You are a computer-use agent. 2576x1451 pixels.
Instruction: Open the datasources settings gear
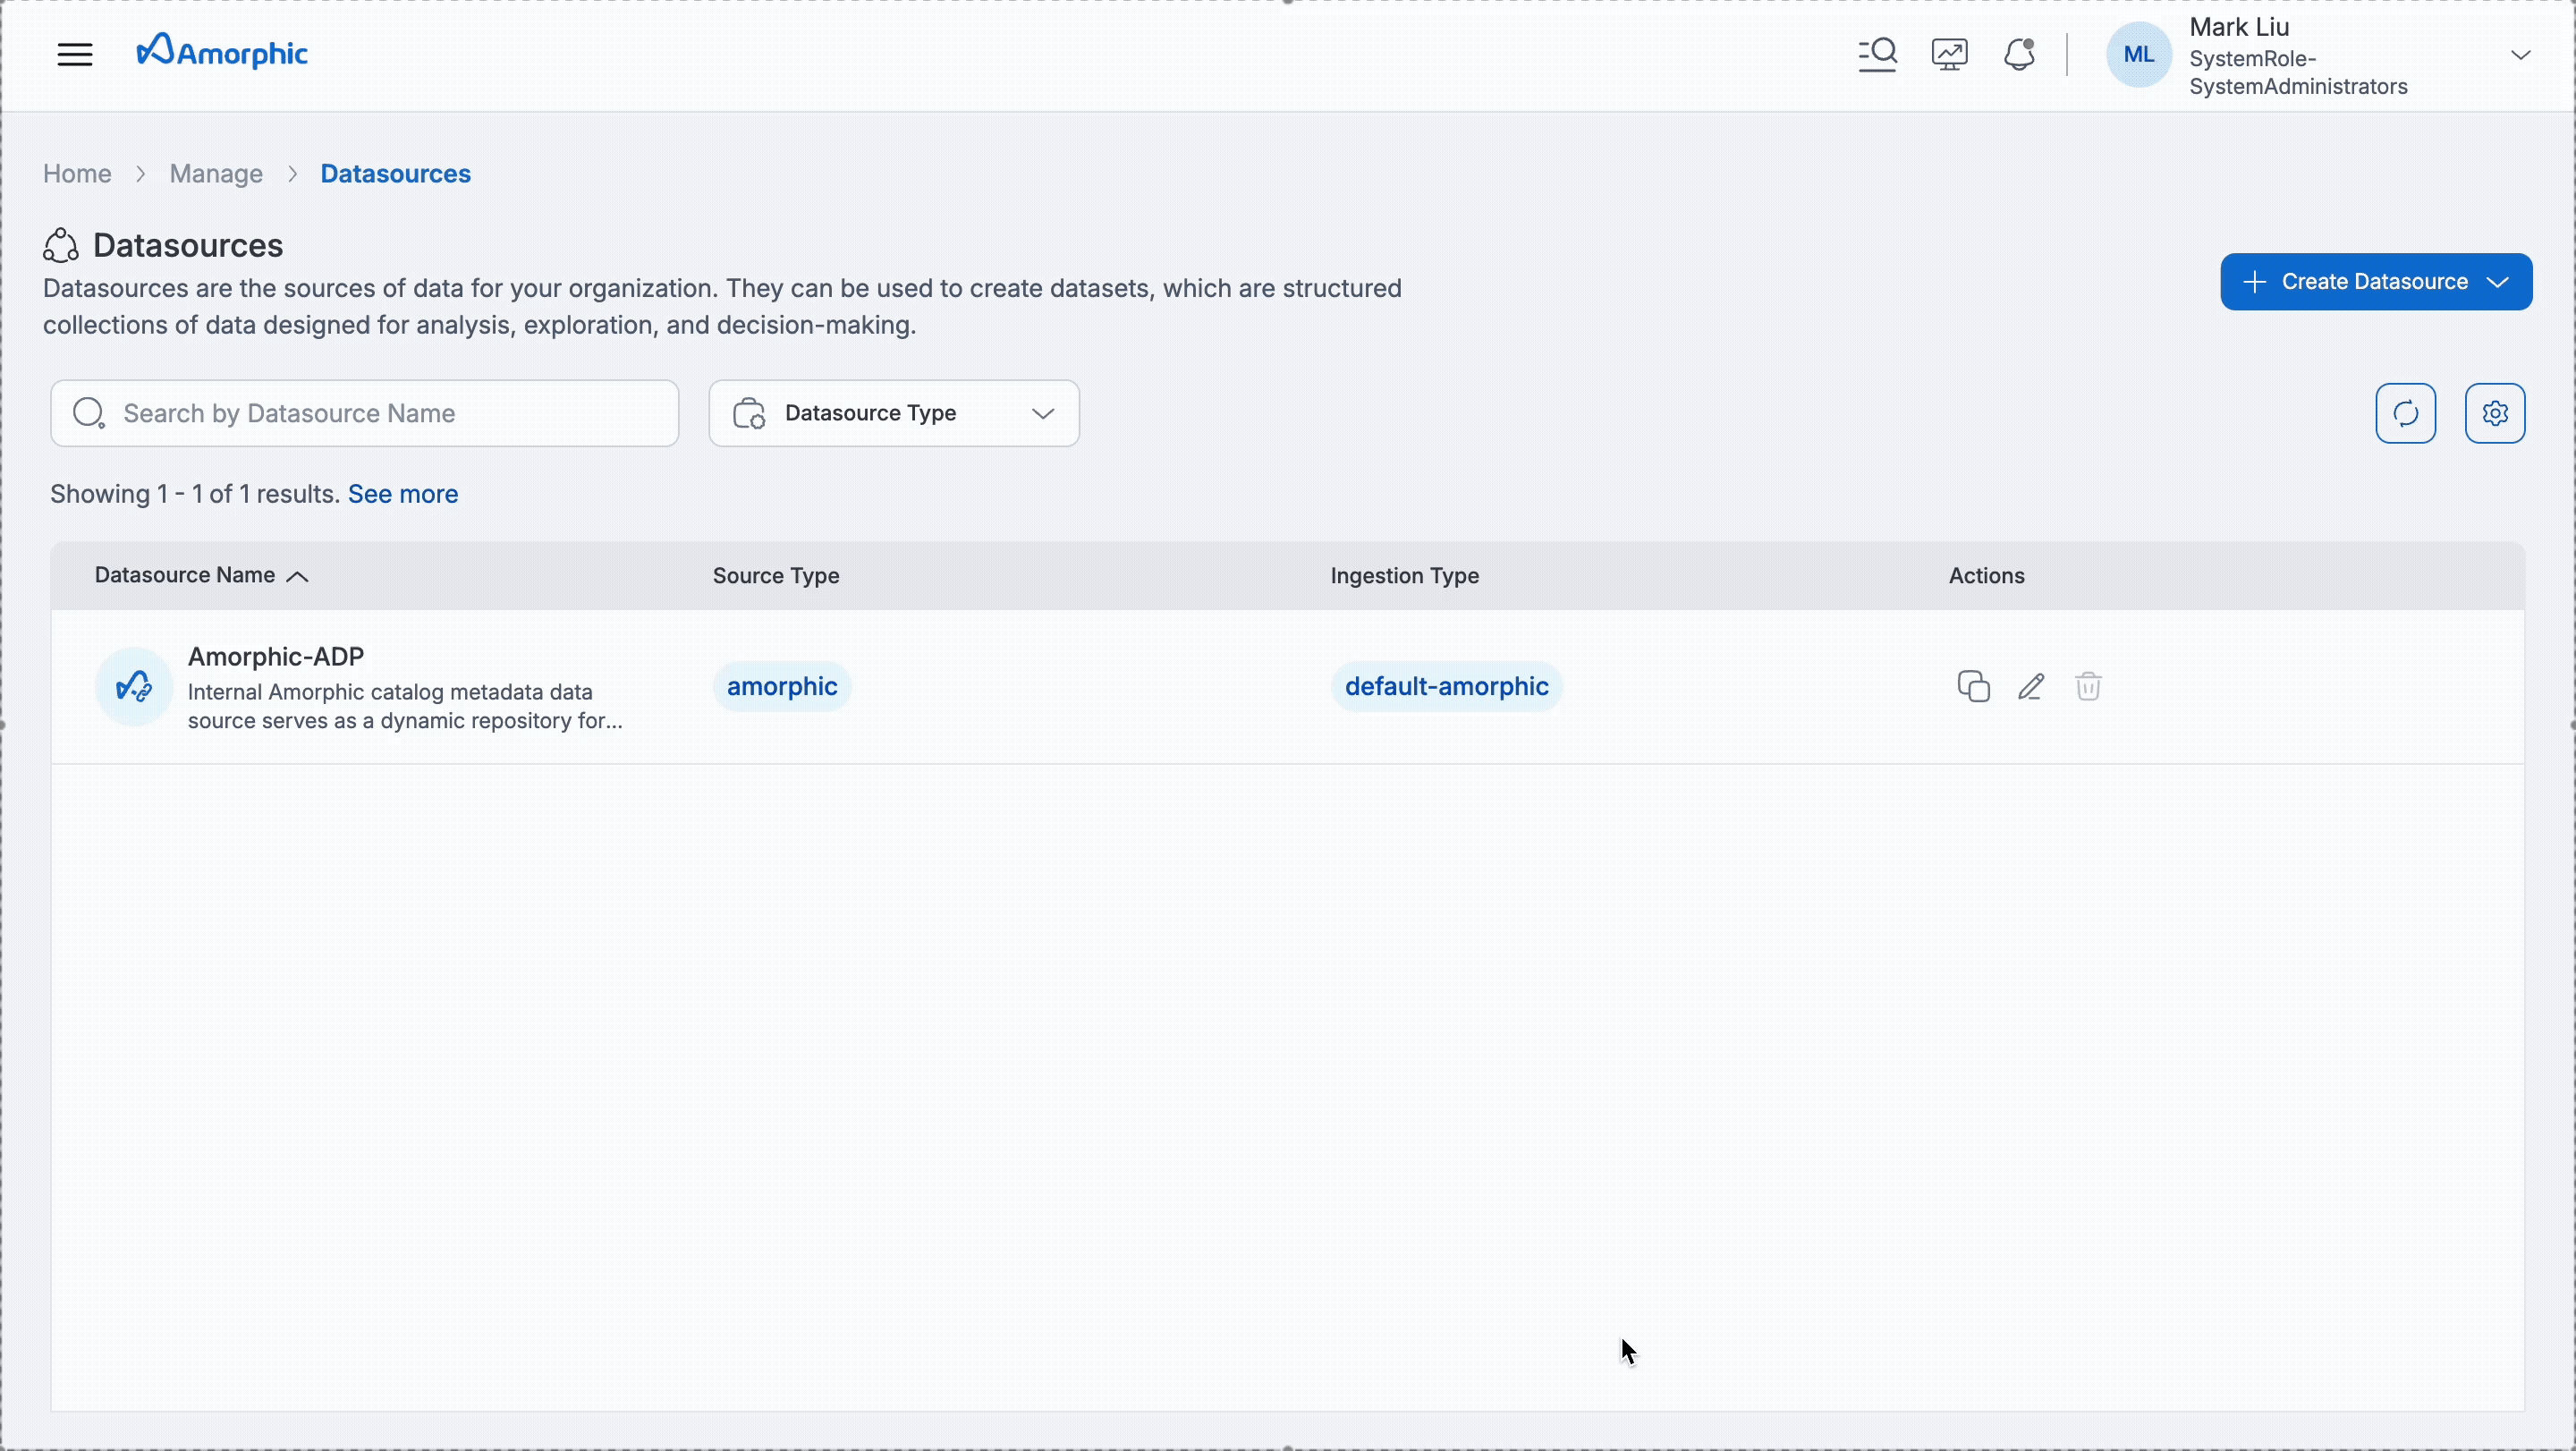point(2496,413)
